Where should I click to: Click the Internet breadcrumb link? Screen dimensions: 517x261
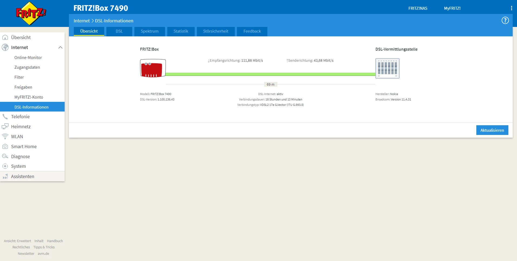pos(82,21)
